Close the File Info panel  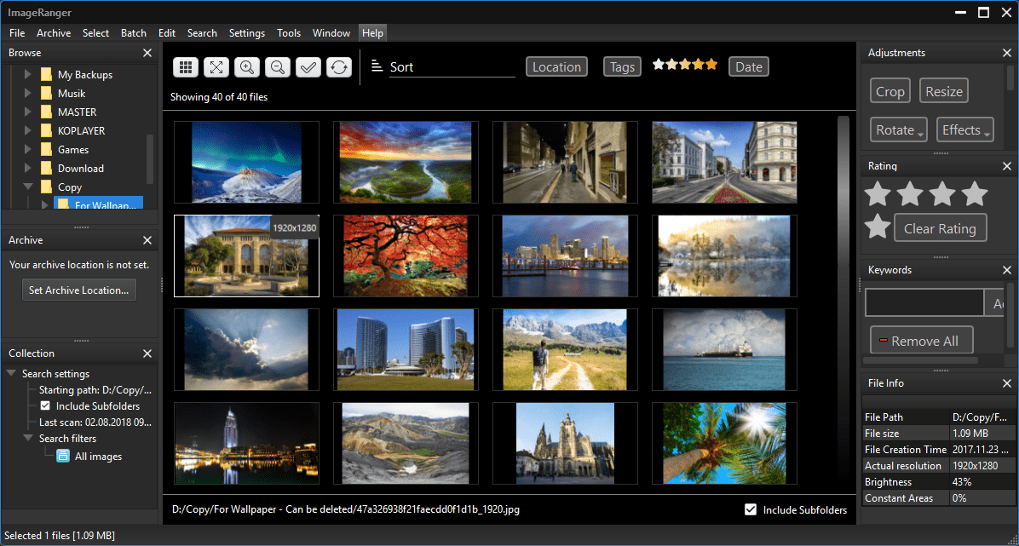coord(1007,382)
